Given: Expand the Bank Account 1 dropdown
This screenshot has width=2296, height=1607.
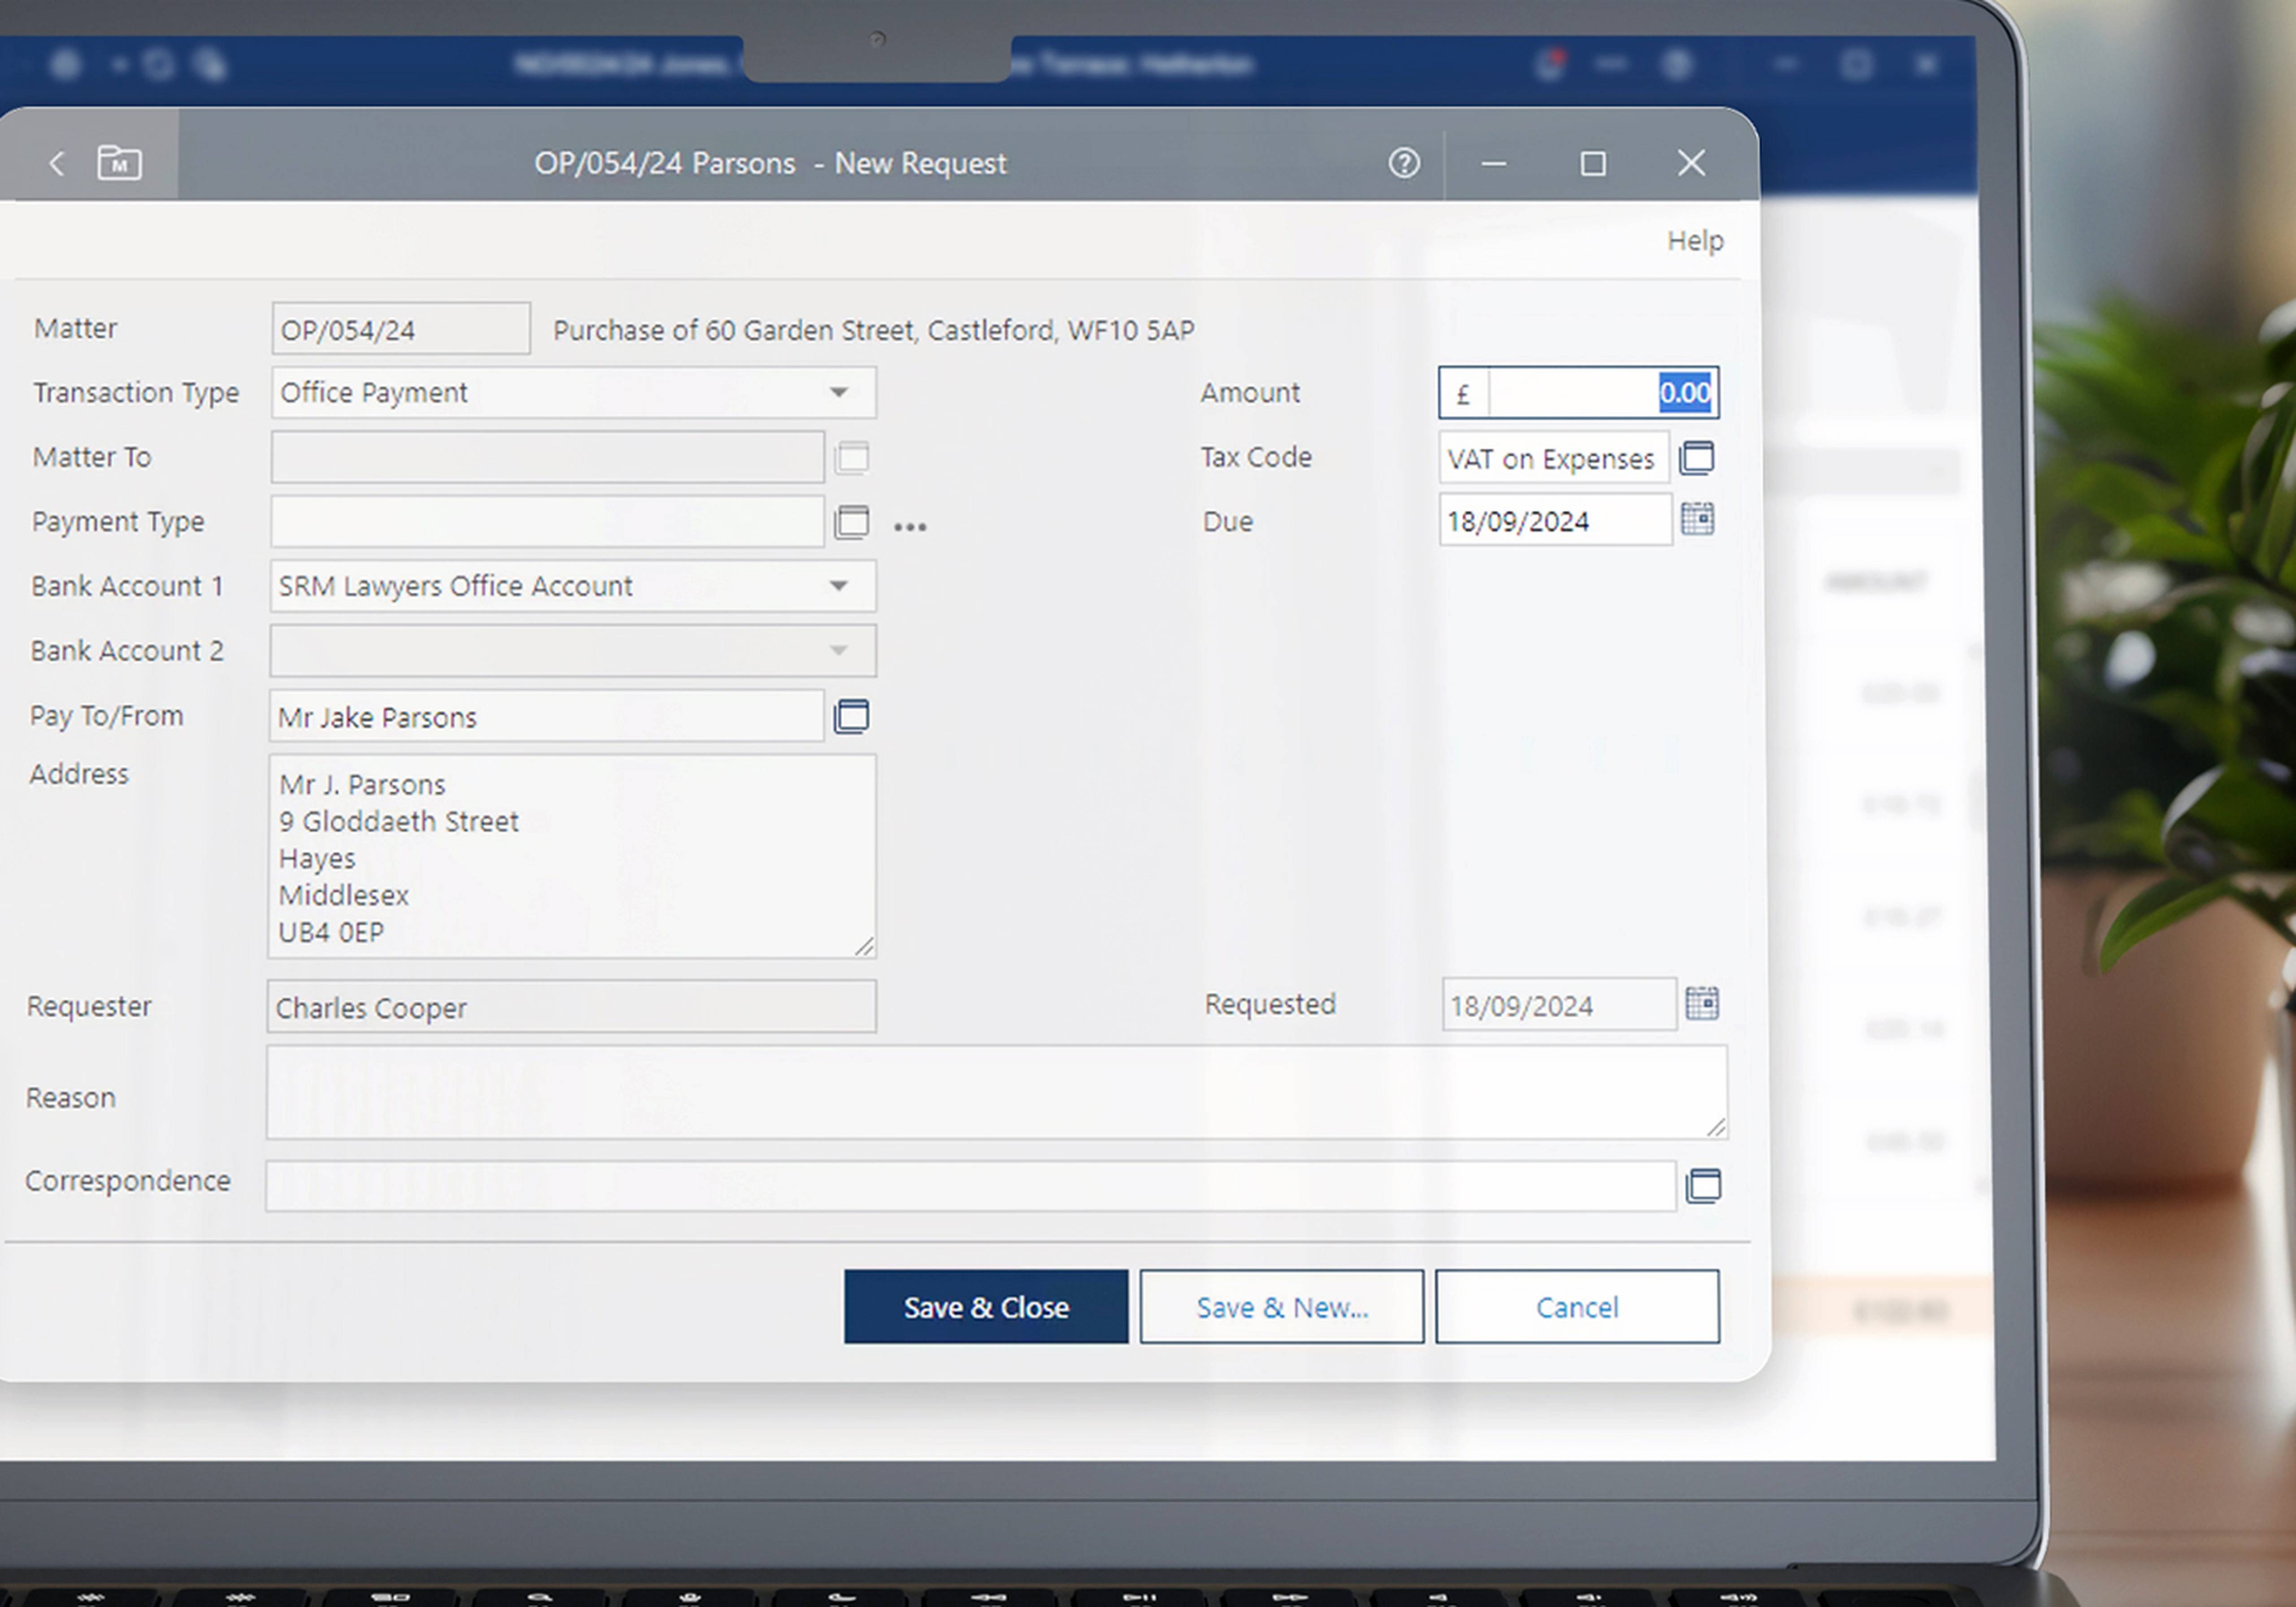Looking at the screenshot, I should pos(839,586).
